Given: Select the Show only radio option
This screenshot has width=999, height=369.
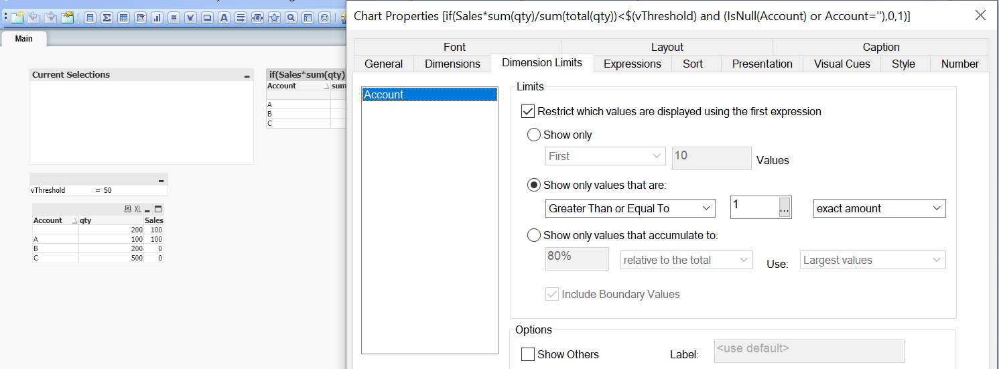Looking at the screenshot, I should pyautogui.click(x=534, y=135).
